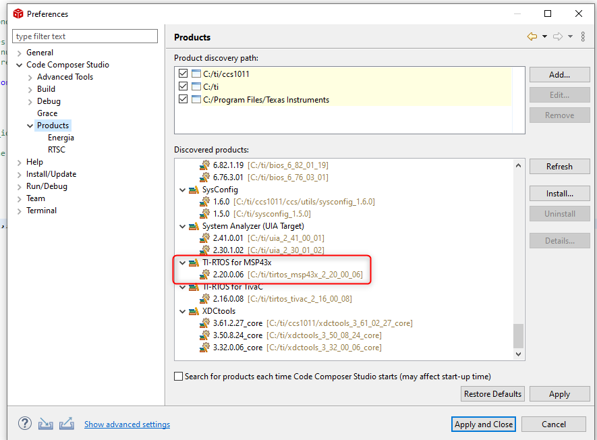
Task: Uncheck the C:/Program Files/Texas Instruments path
Action: click(182, 99)
